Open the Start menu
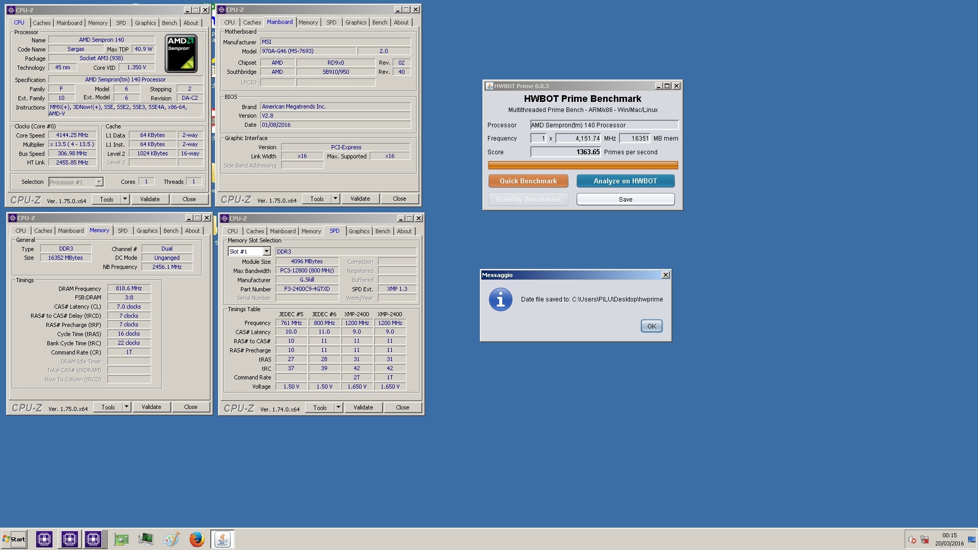This screenshot has width=978, height=550. (14, 539)
